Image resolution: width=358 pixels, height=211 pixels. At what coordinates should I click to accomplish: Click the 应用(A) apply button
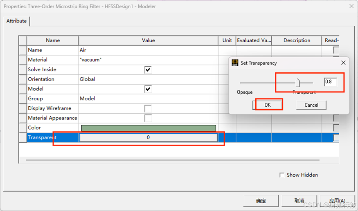point(337,201)
